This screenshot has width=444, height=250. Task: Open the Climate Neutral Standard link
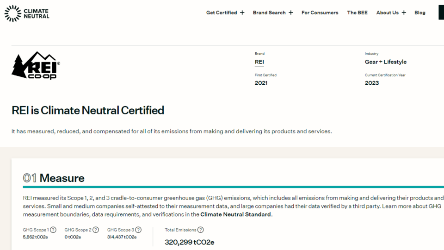click(x=235, y=214)
